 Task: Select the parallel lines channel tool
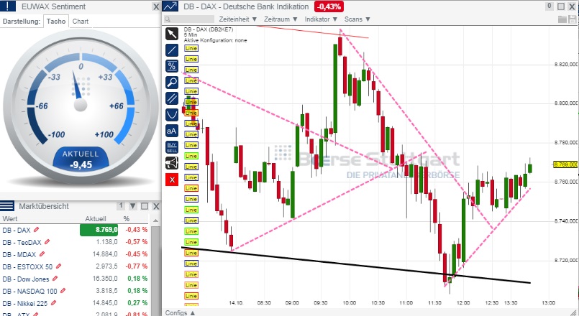click(172, 98)
